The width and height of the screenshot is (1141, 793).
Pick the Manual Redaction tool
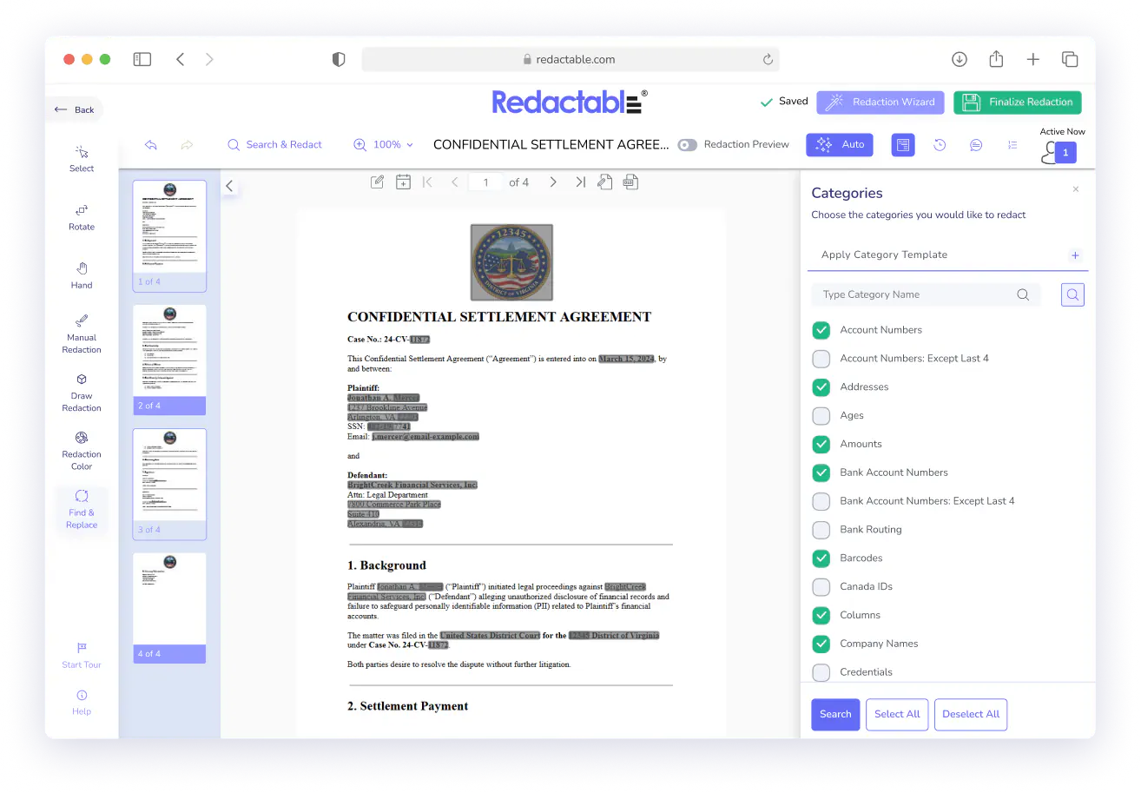[82, 334]
